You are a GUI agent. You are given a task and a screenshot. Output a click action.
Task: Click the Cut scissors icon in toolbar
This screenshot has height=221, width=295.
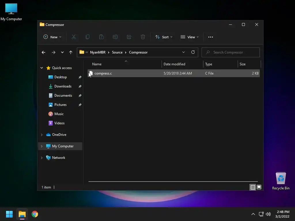pos(74,37)
